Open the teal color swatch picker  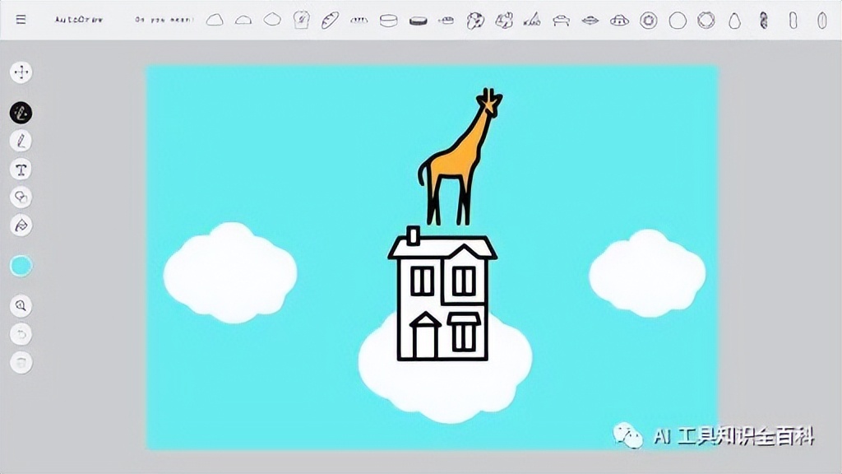click(x=21, y=265)
